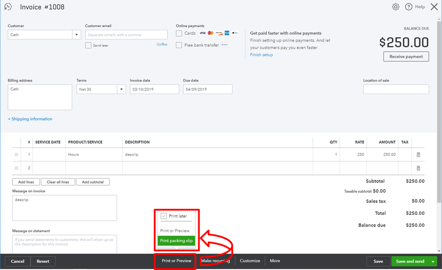This screenshot has width=442, height=270.
Task: Click the green Save and send button
Action: coord(410,261)
